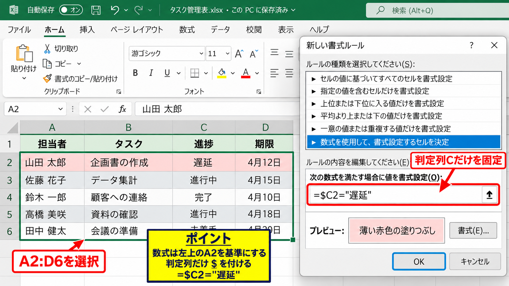
Task: Click the Borders icon
Action: pos(195,73)
